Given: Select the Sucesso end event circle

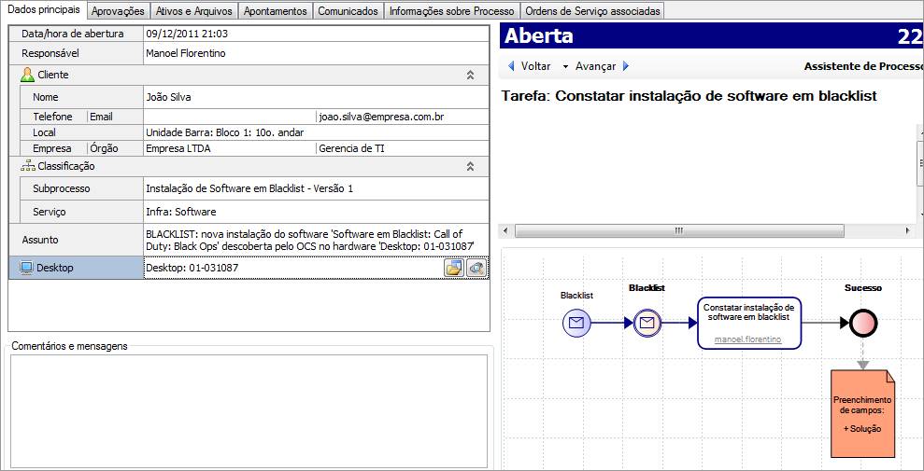Looking at the screenshot, I should [x=863, y=322].
